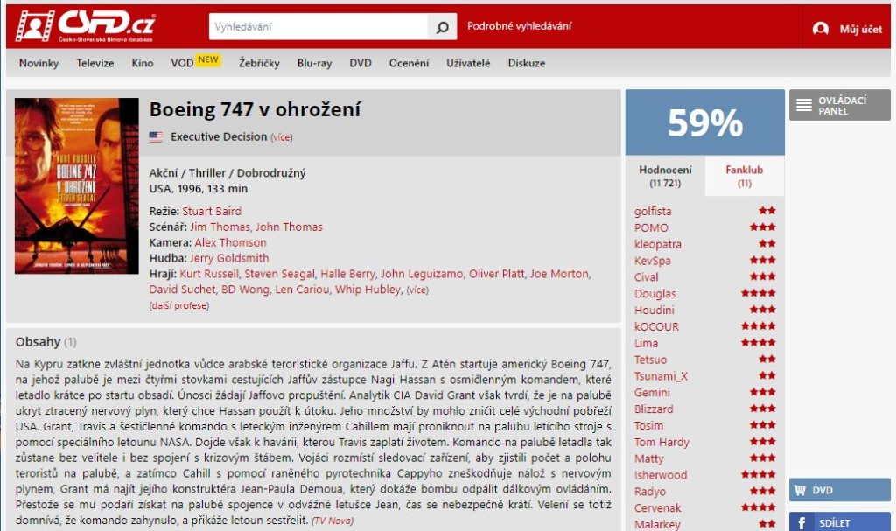Open director Stuart Baird's page
This screenshot has width=896, height=531.
point(212,211)
